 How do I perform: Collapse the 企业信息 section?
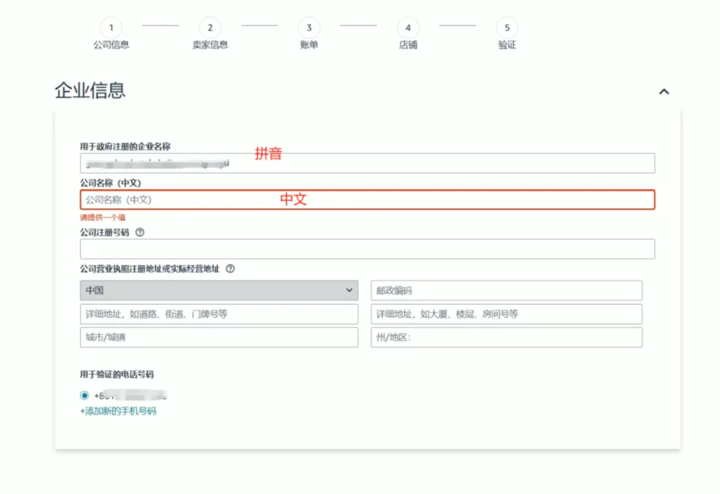[x=664, y=91]
